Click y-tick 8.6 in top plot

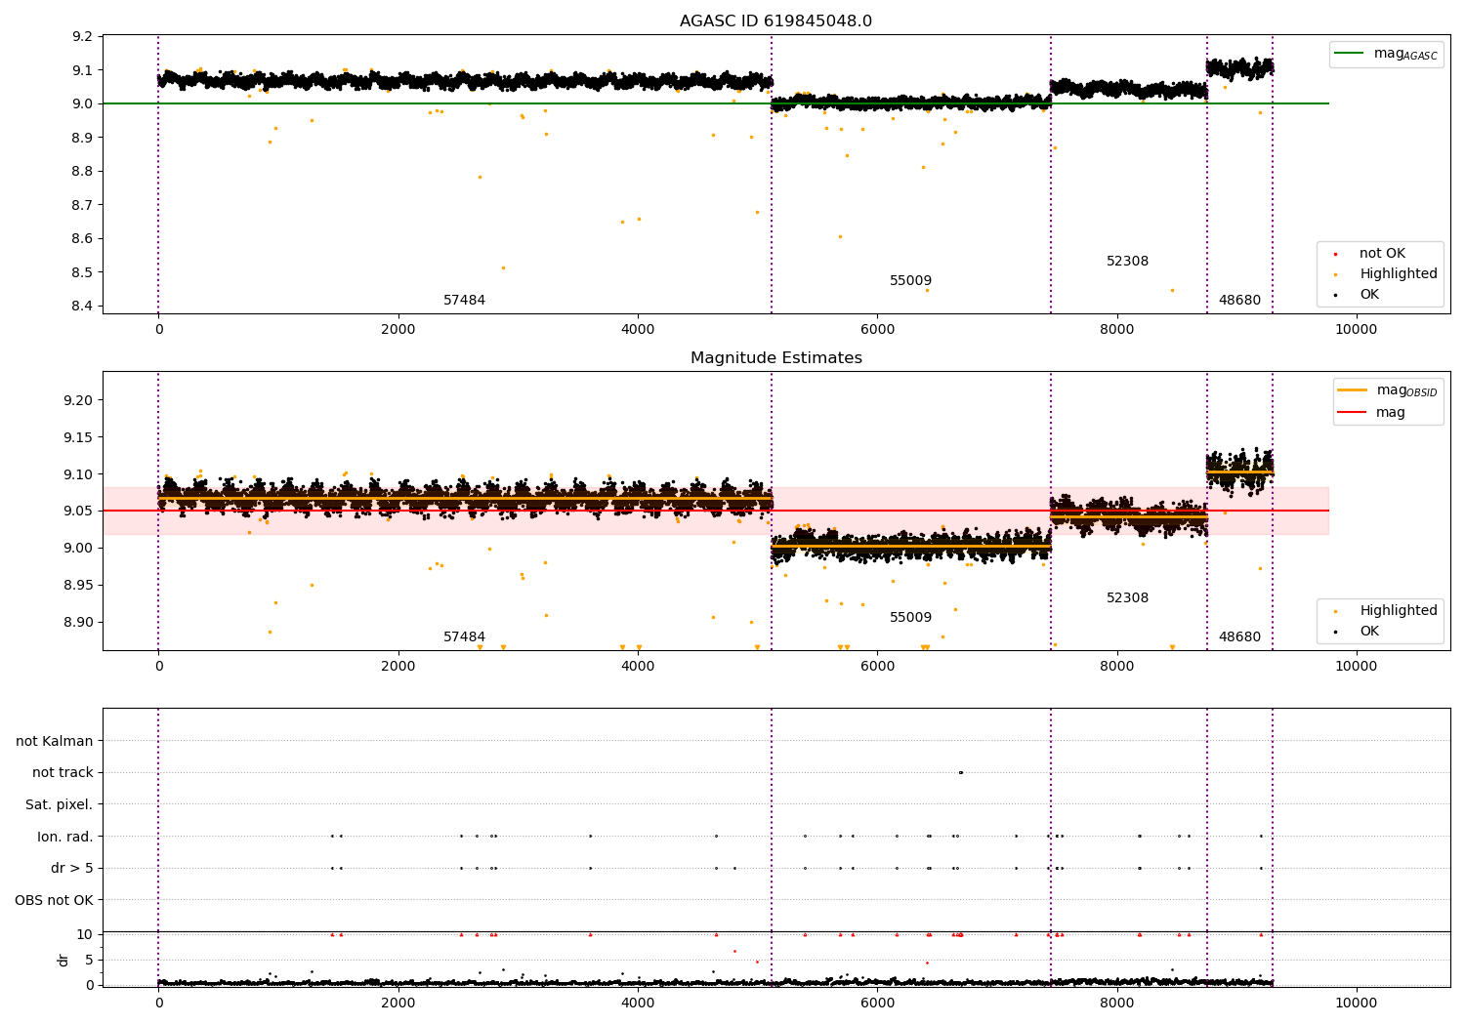tap(83, 239)
